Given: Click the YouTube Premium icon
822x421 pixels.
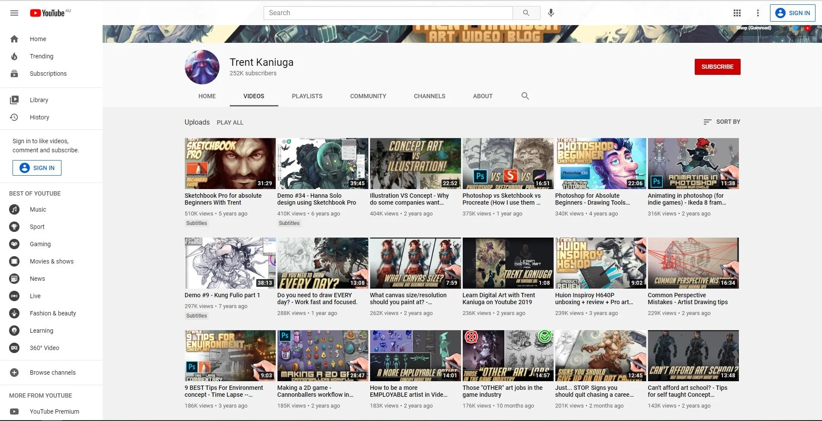Looking at the screenshot, I should pos(14,411).
